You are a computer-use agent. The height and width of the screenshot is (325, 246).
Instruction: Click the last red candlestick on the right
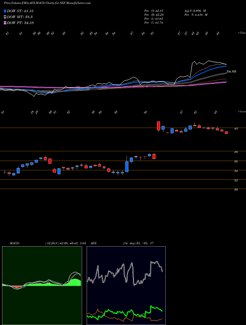pos(226,132)
